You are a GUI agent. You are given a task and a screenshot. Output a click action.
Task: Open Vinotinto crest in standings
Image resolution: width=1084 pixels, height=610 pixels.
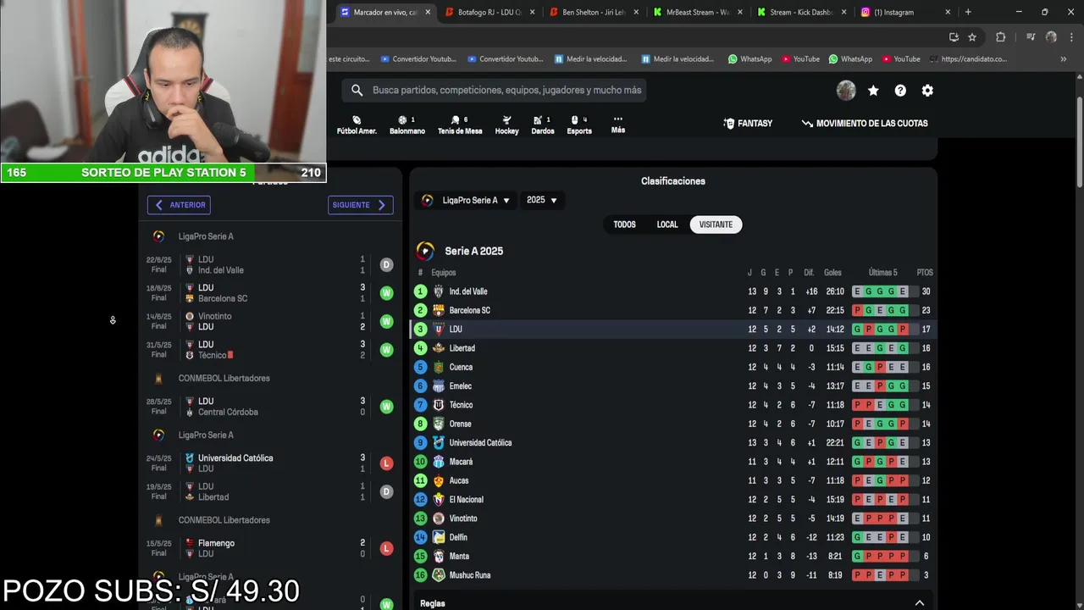coord(439,518)
